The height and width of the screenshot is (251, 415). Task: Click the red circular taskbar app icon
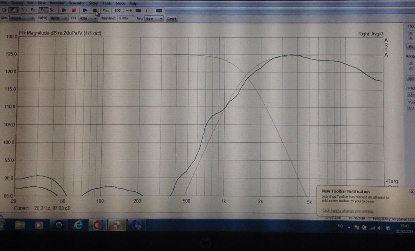tap(97, 225)
